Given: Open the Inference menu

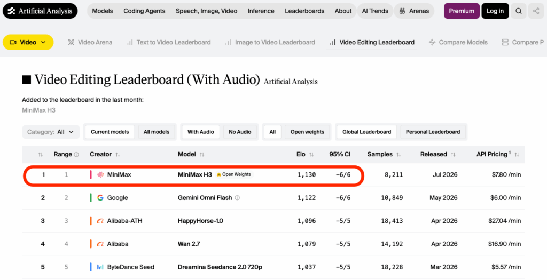Looking at the screenshot, I should [261, 11].
